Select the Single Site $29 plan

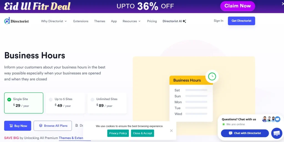(x=24, y=103)
